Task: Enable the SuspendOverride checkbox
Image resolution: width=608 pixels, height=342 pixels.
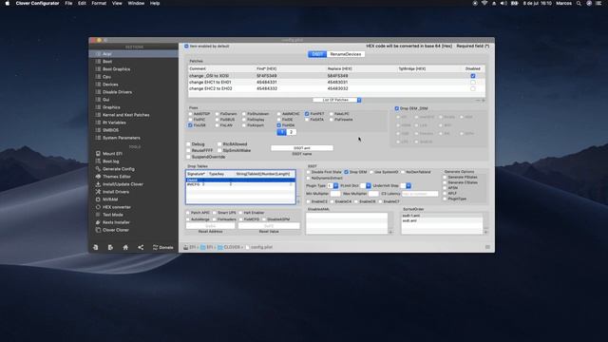Action: [188, 157]
